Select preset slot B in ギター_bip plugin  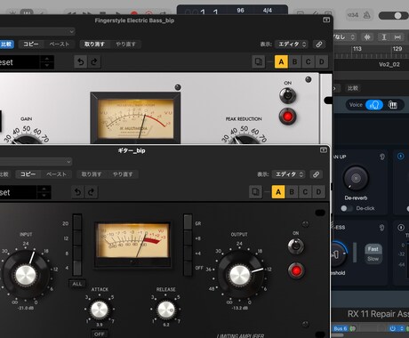(x=292, y=192)
